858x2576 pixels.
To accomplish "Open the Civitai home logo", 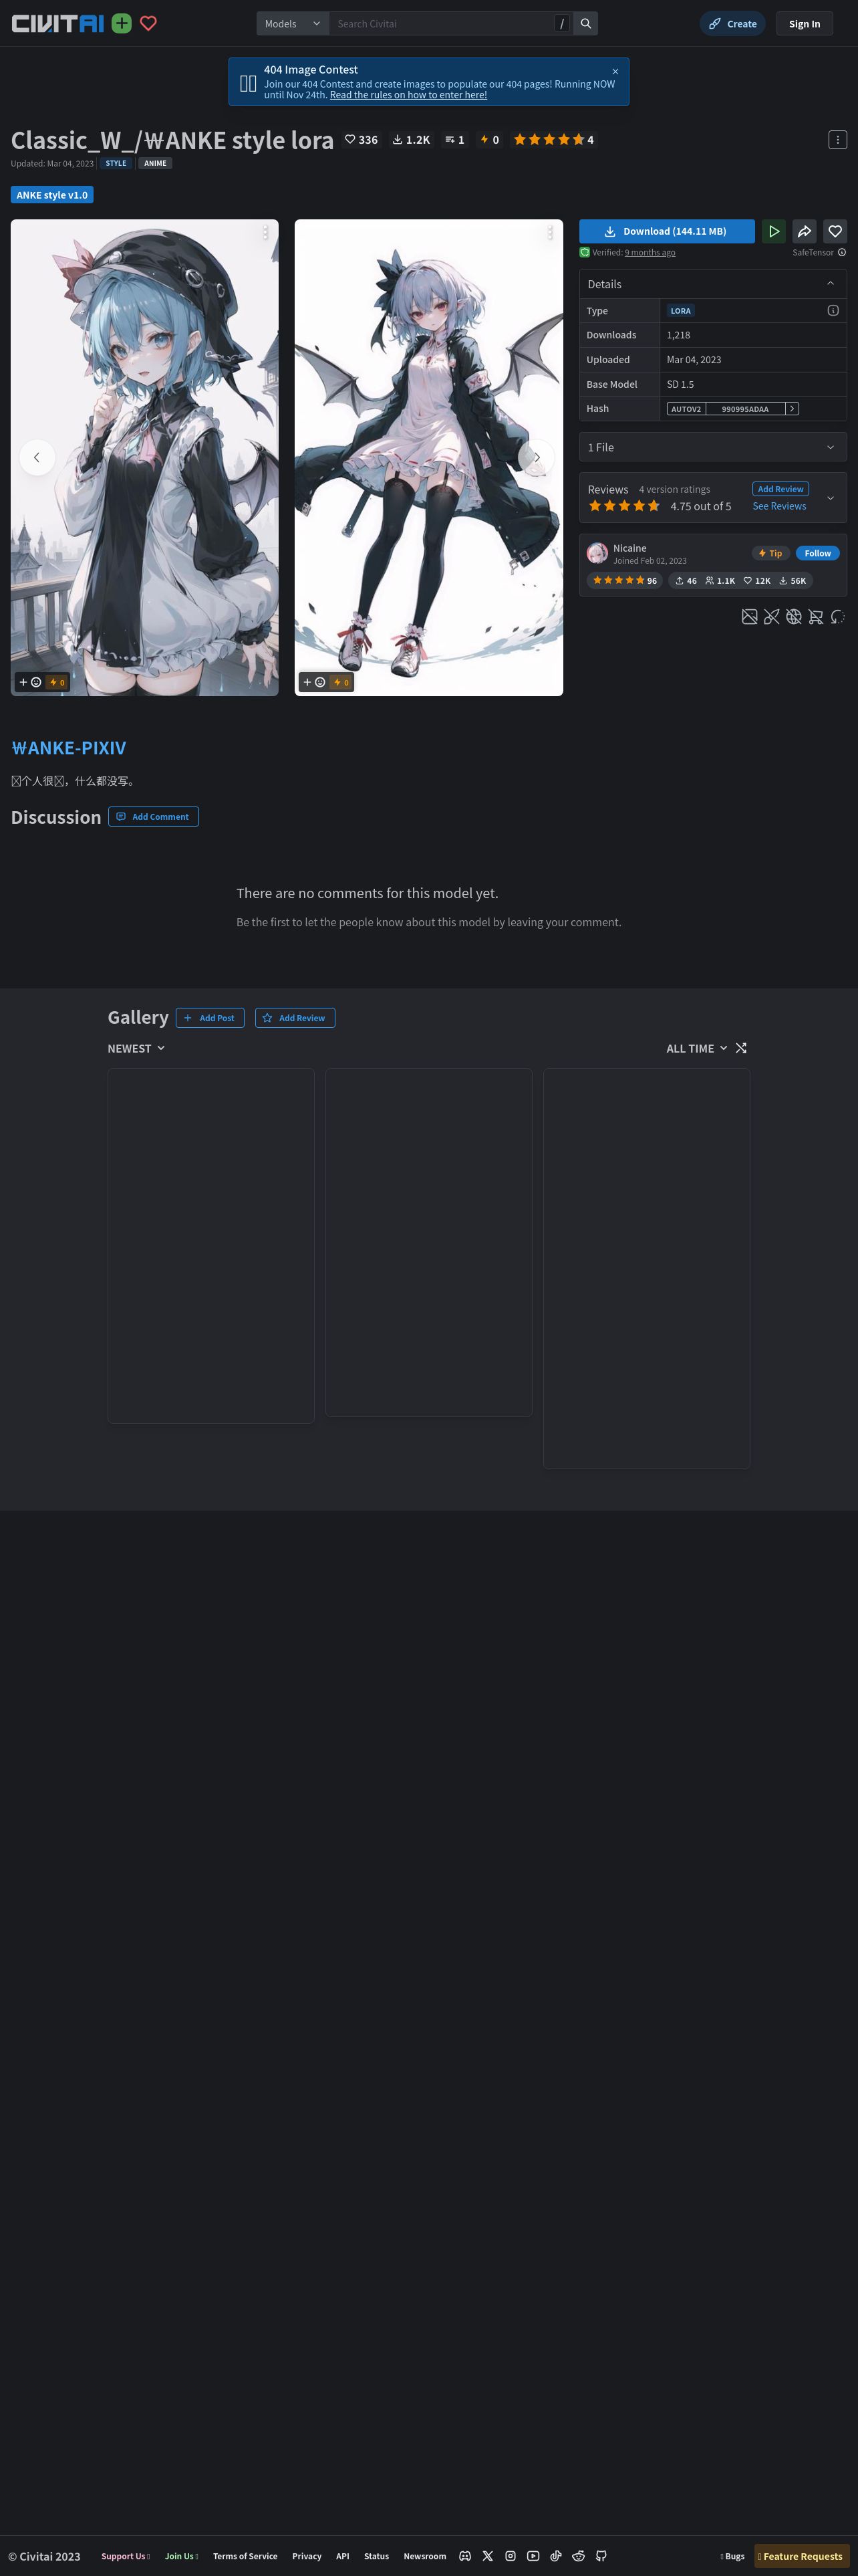I will coord(57,23).
